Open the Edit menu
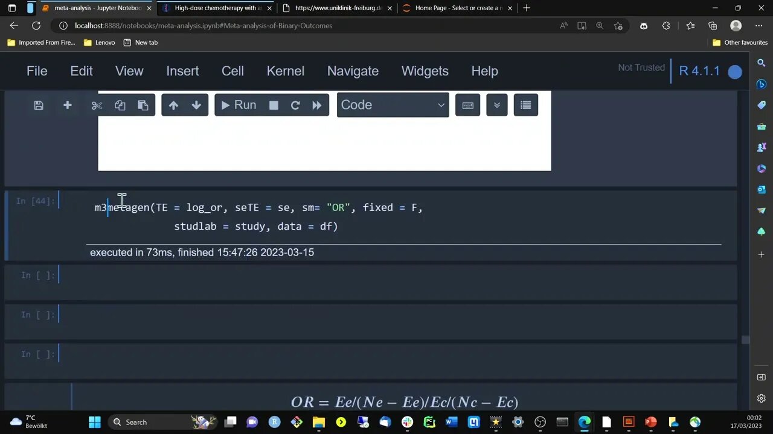The image size is (773, 434). click(82, 71)
